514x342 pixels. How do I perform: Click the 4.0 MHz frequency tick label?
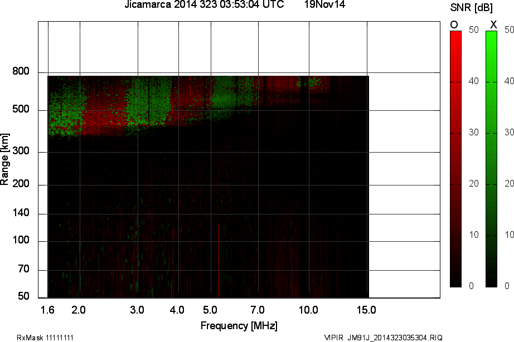(x=177, y=310)
